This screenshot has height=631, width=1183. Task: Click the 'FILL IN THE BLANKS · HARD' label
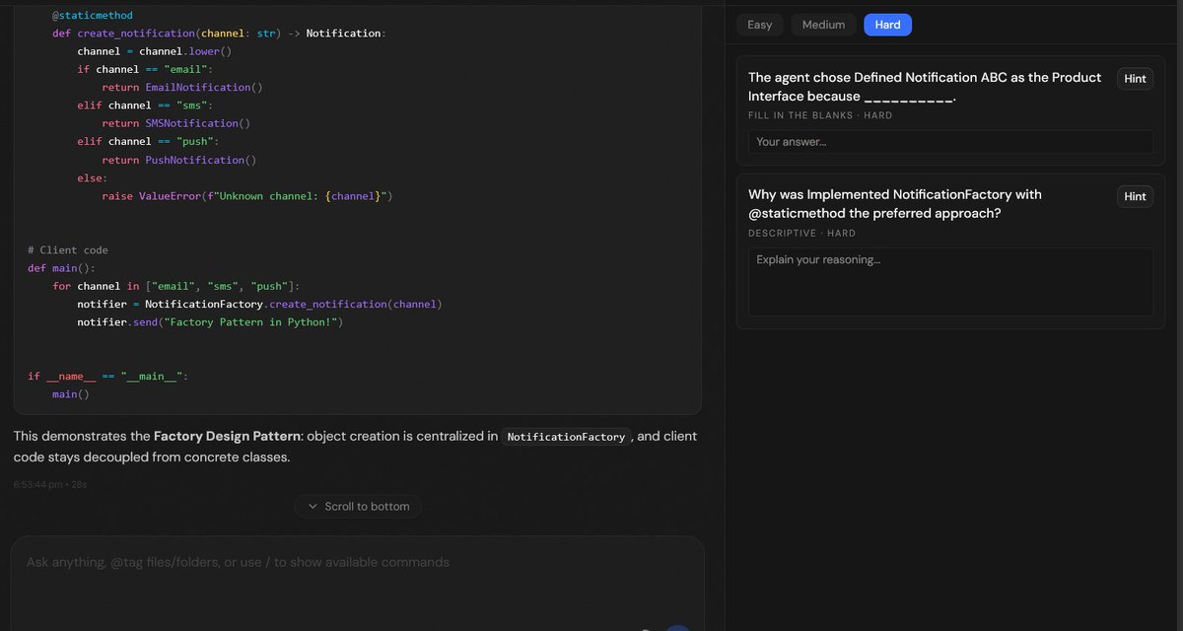point(820,115)
